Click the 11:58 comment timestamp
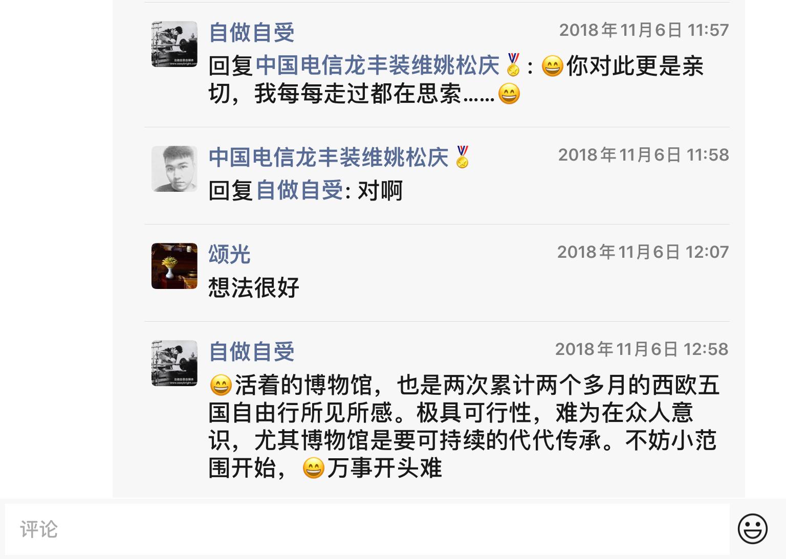The width and height of the screenshot is (786, 559). coord(643,154)
